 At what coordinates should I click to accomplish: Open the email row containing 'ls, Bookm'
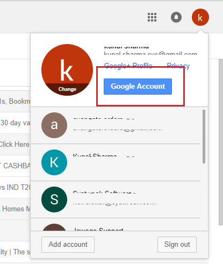coord(15,102)
